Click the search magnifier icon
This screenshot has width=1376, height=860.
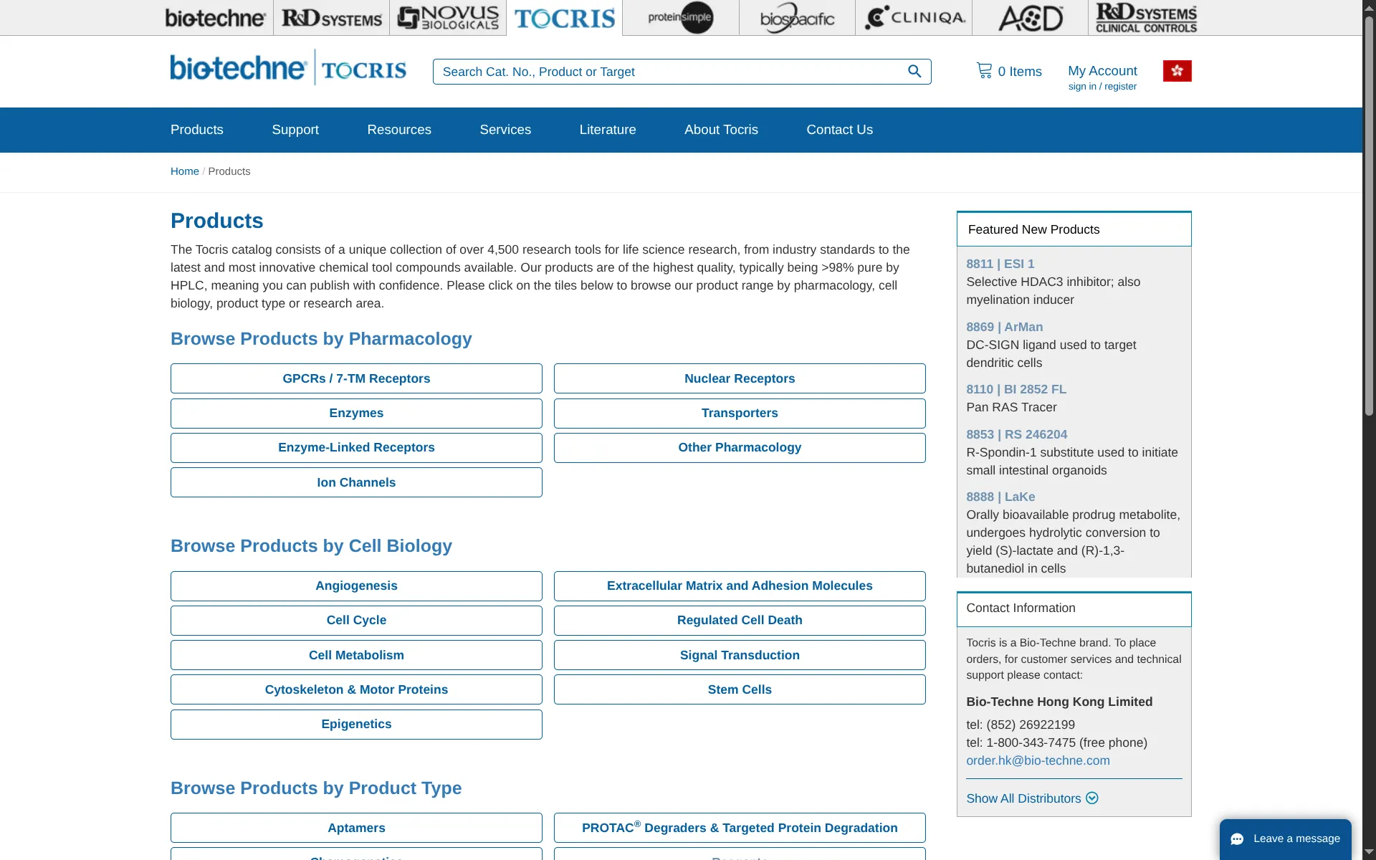[914, 71]
